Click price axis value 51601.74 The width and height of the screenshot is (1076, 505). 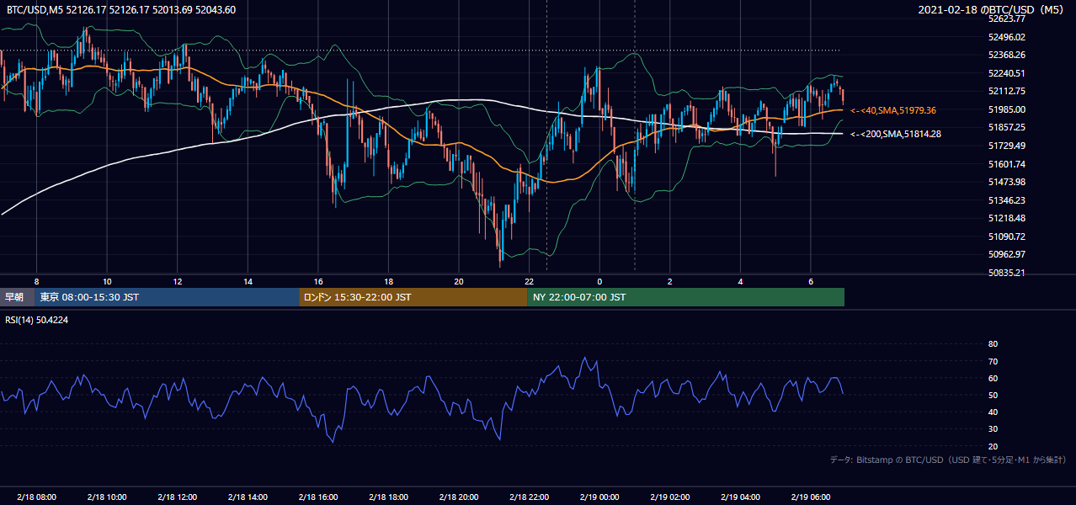(1006, 164)
